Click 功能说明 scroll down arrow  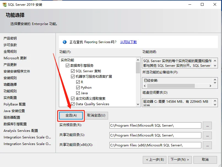tap(215, 66)
